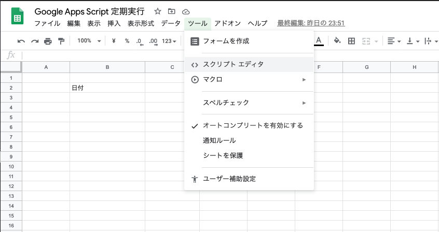Click the form icon beside フォームを作成
The image size is (439, 232).
(195, 41)
